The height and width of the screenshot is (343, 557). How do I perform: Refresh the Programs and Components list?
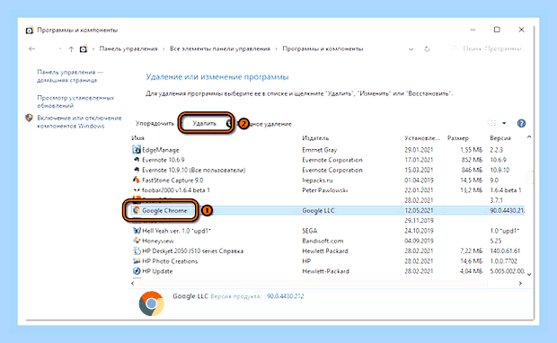coord(427,49)
